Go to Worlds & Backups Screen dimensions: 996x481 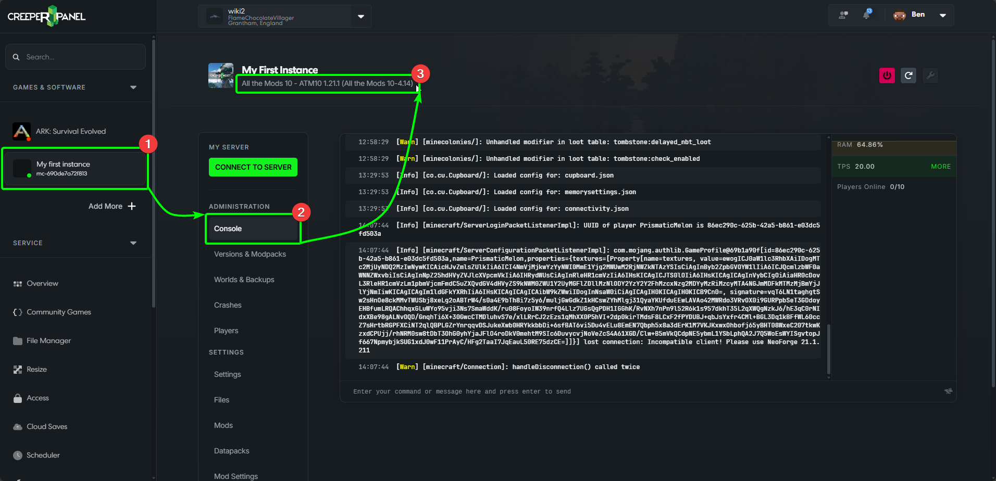tap(244, 280)
